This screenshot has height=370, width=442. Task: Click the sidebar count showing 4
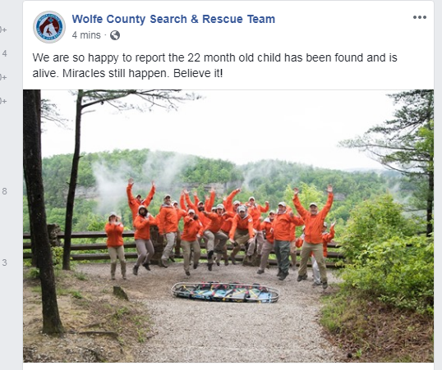(x=4, y=53)
